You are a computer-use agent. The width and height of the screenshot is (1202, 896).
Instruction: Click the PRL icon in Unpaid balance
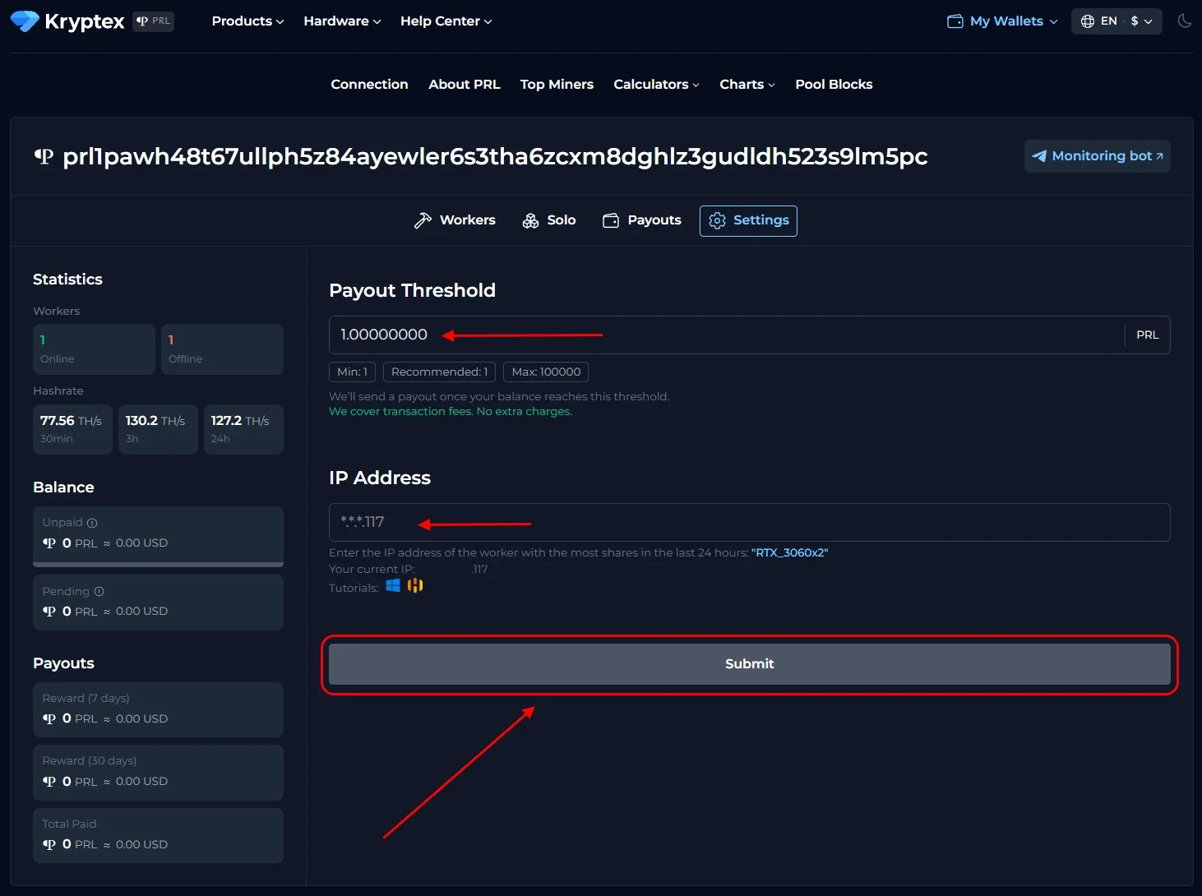point(49,543)
